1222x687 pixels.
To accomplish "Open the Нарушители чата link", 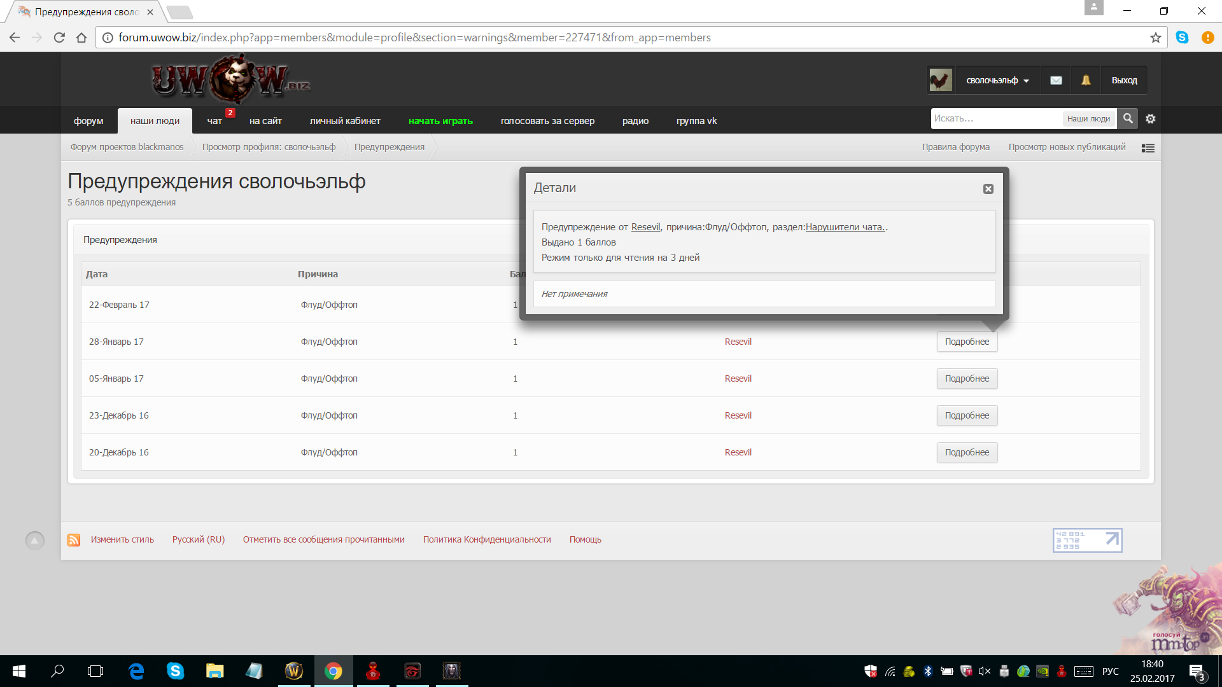I will pos(845,227).
